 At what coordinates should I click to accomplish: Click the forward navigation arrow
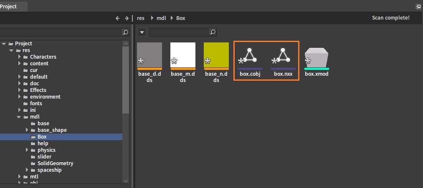pos(127,18)
